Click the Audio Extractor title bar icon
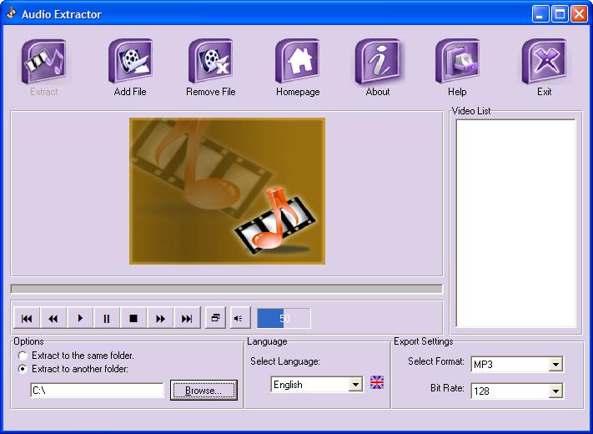This screenshot has height=434, width=593. (x=12, y=13)
